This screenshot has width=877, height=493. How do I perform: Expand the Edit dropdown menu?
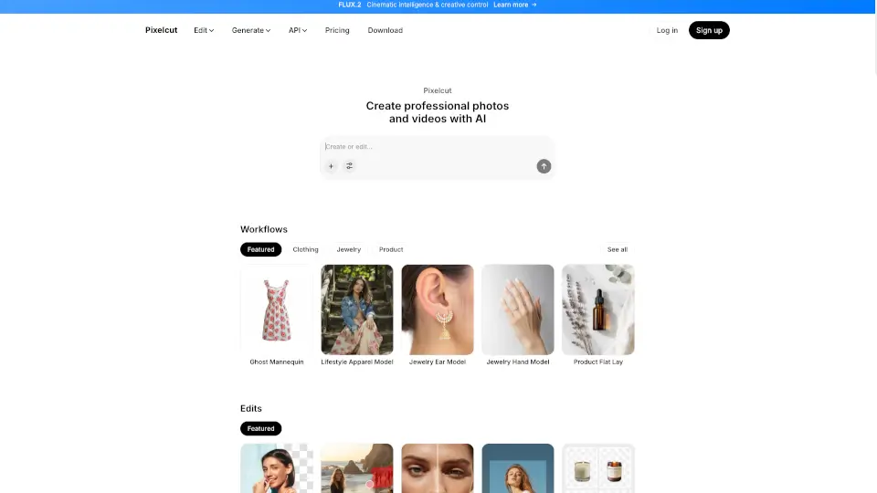coord(204,30)
